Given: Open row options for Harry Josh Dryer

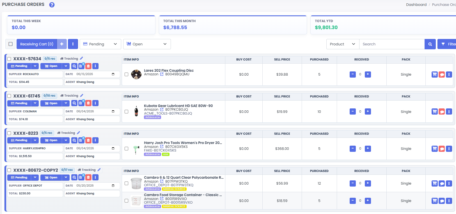Looking at the screenshot, I should tap(449, 149).
